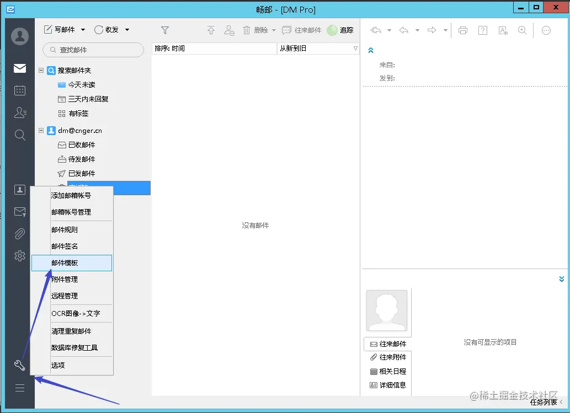Image resolution: width=570 pixels, height=413 pixels.
Task: Open the settings gear sidebar icon
Action: point(20,256)
